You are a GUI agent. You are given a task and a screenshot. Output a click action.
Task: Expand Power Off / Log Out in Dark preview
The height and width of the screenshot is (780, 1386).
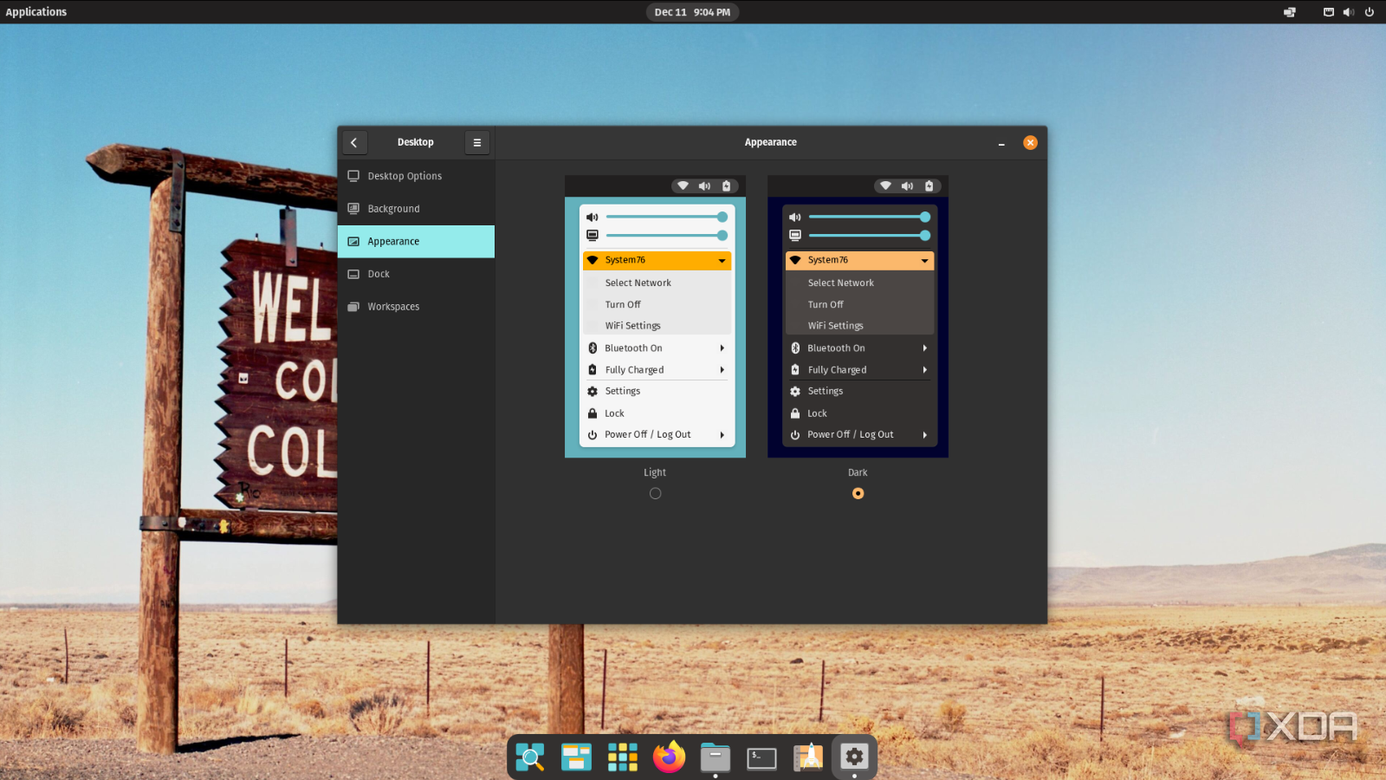coord(924,435)
